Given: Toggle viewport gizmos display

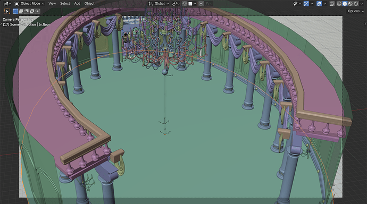Looking at the screenshot, I should coord(306,4).
